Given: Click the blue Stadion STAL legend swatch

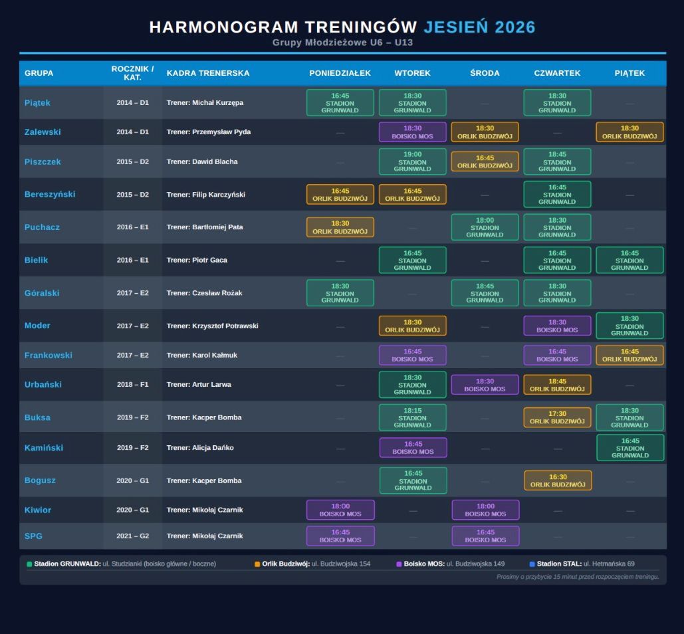Looking at the screenshot, I should pyautogui.click(x=532, y=564).
